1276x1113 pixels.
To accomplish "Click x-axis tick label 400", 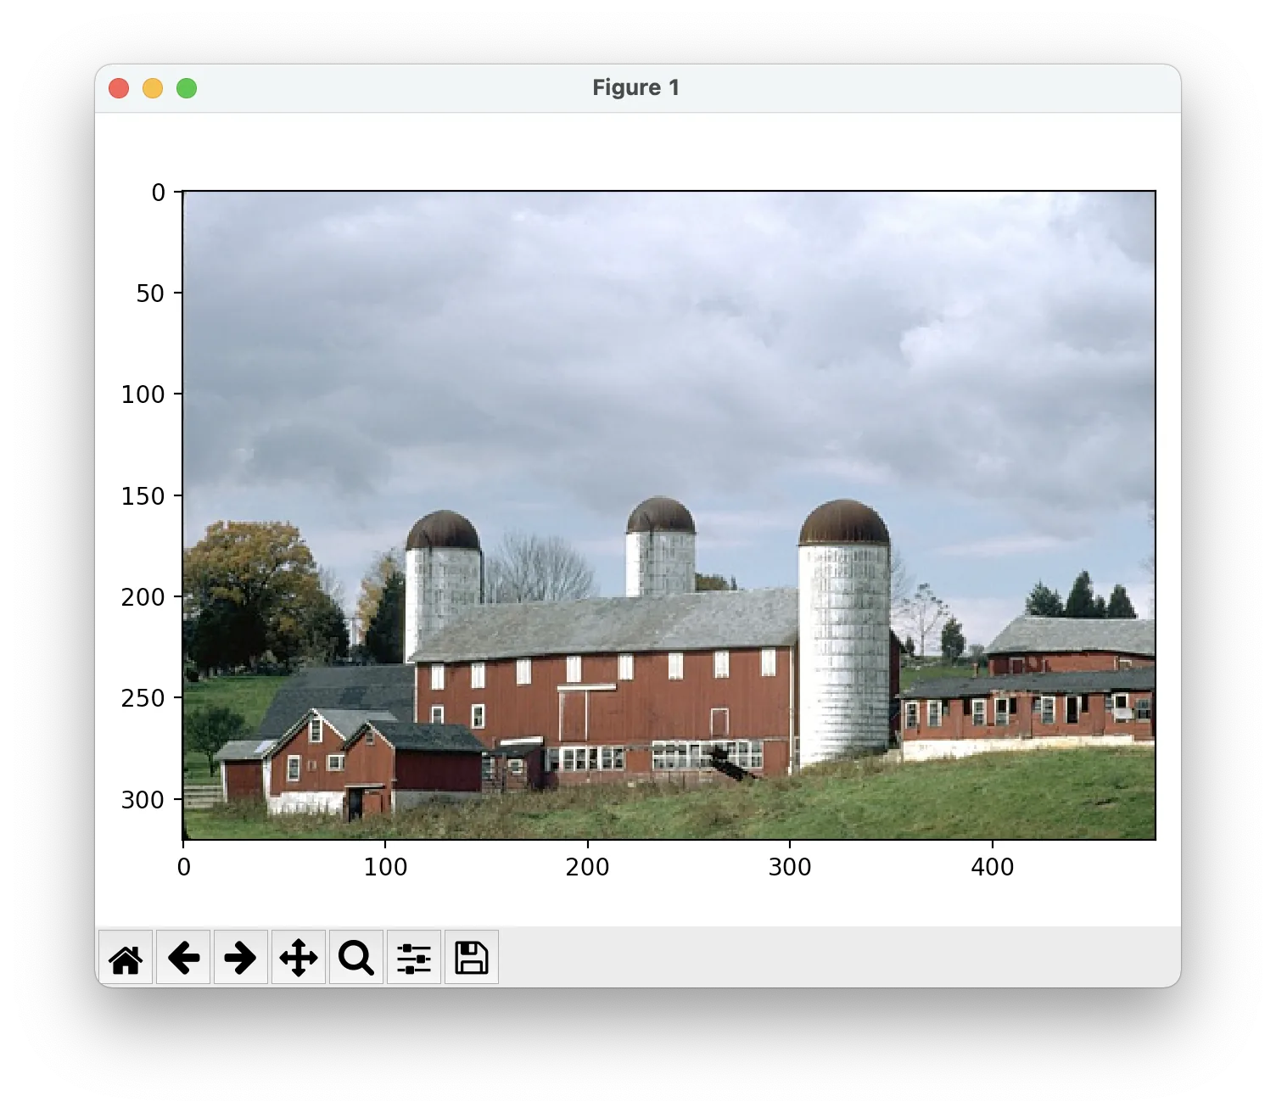I will (992, 867).
